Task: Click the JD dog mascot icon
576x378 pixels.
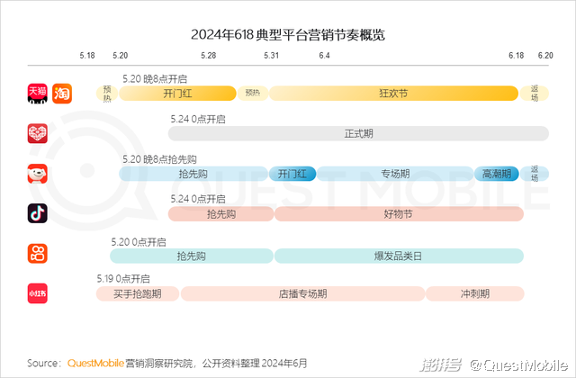Action: point(38,174)
